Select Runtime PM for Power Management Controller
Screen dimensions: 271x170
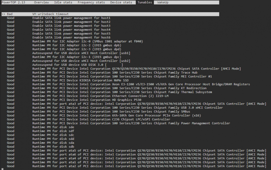(131, 123)
